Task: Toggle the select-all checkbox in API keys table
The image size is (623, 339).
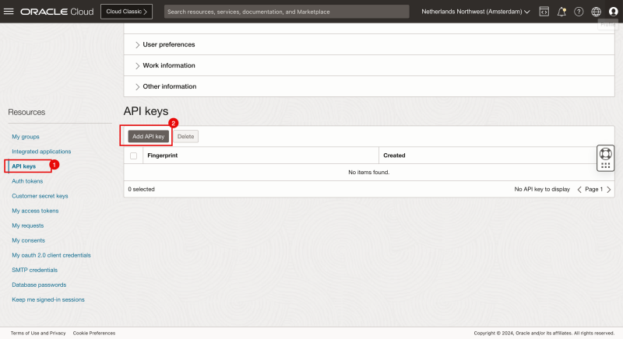Action: click(x=133, y=156)
